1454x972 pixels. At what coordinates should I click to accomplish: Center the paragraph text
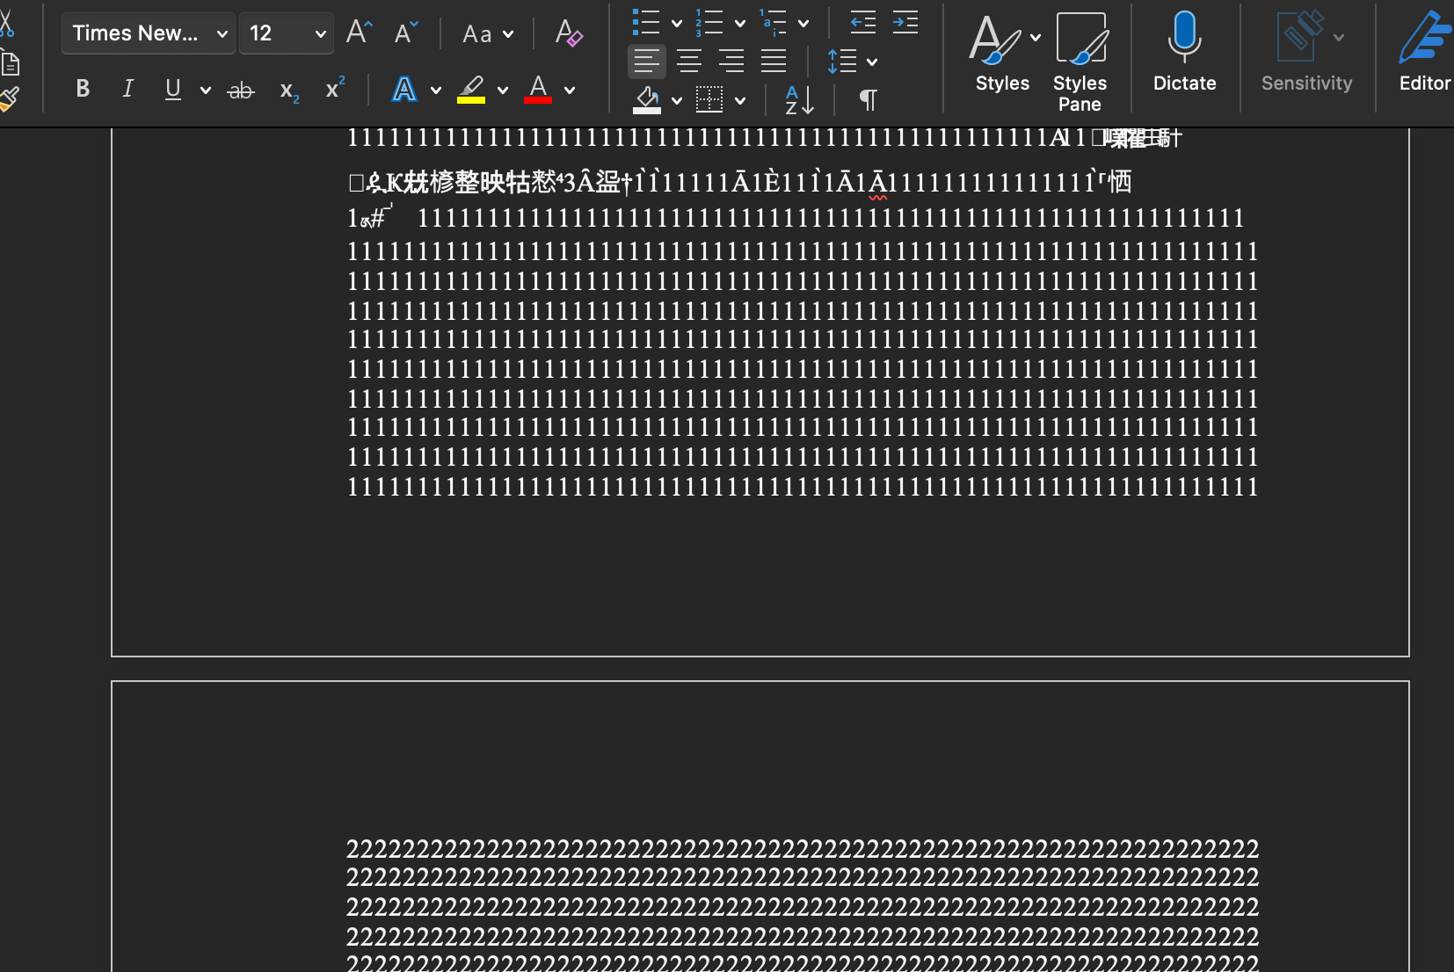689,61
